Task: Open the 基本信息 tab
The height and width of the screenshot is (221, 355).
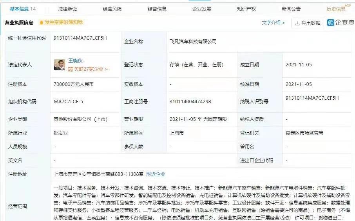Action: click(x=20, y=9)
